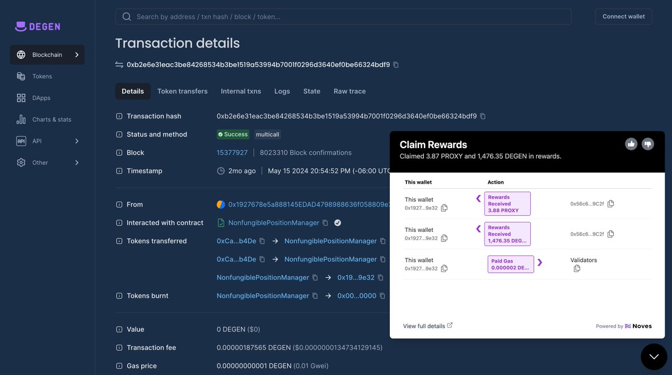
Task: Switch to the State tab
Action: pos(312,91)
